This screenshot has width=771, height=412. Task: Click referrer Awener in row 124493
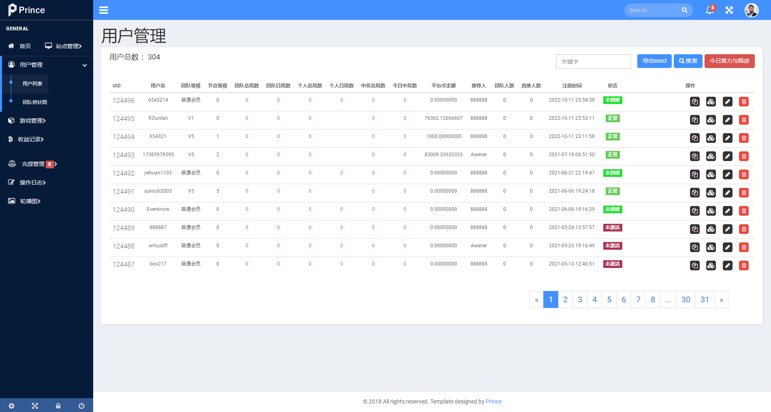point(479,155)
